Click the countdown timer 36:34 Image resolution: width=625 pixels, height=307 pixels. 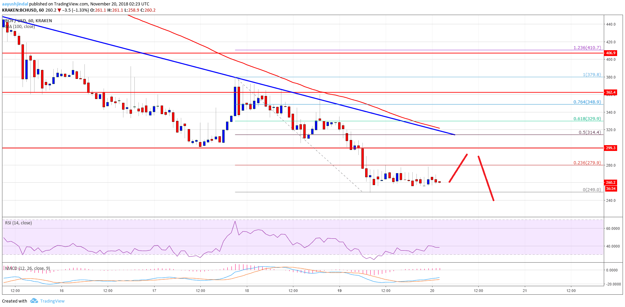coord(611,189)
